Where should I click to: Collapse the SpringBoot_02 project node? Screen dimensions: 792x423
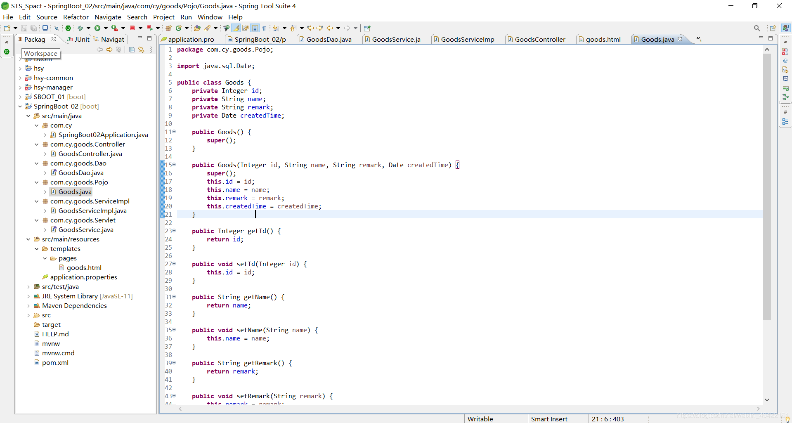tap(20, 106)
